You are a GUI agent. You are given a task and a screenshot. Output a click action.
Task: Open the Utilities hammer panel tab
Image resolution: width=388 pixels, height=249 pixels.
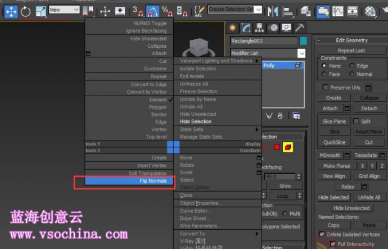(300, 28)
